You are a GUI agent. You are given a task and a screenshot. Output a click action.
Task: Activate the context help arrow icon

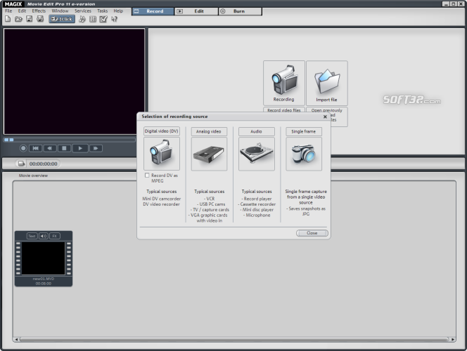pos(114,19)
